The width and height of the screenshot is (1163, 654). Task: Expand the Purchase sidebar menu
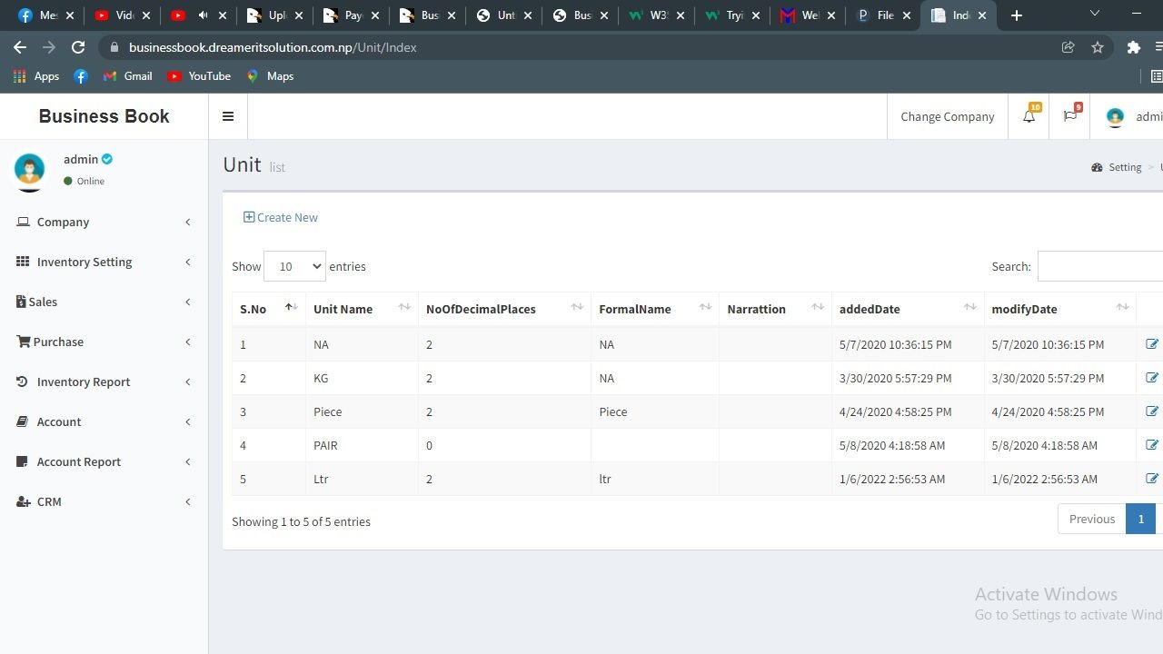point(58,342)
